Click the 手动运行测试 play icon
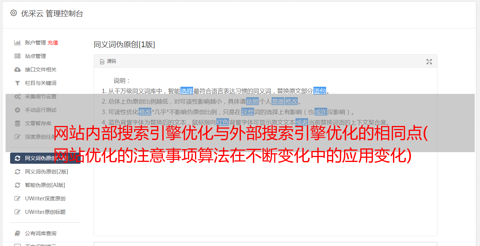 17,110
